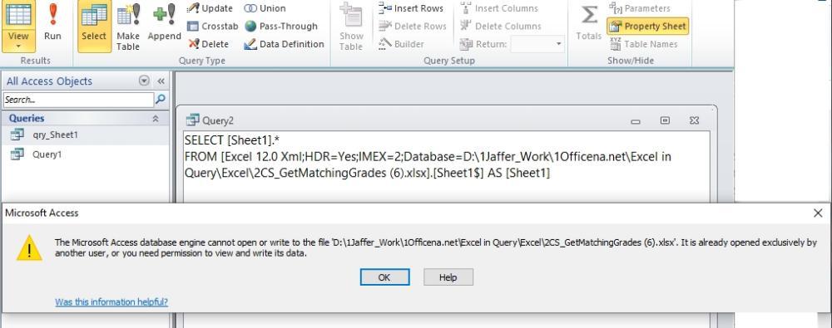Open the Builder tool

click(x=401, y=44)
